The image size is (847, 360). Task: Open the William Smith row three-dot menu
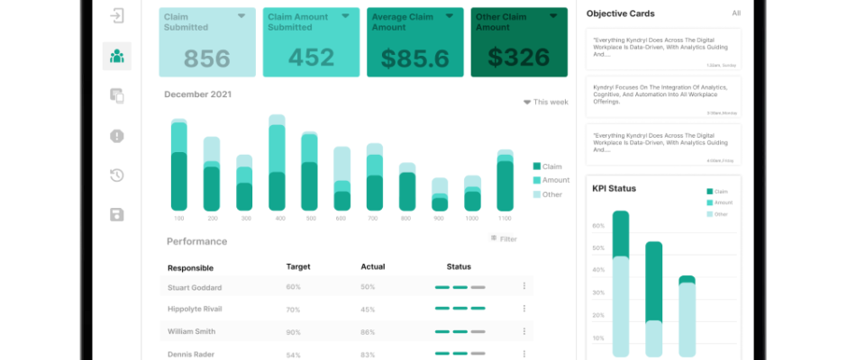pos(524,331)
